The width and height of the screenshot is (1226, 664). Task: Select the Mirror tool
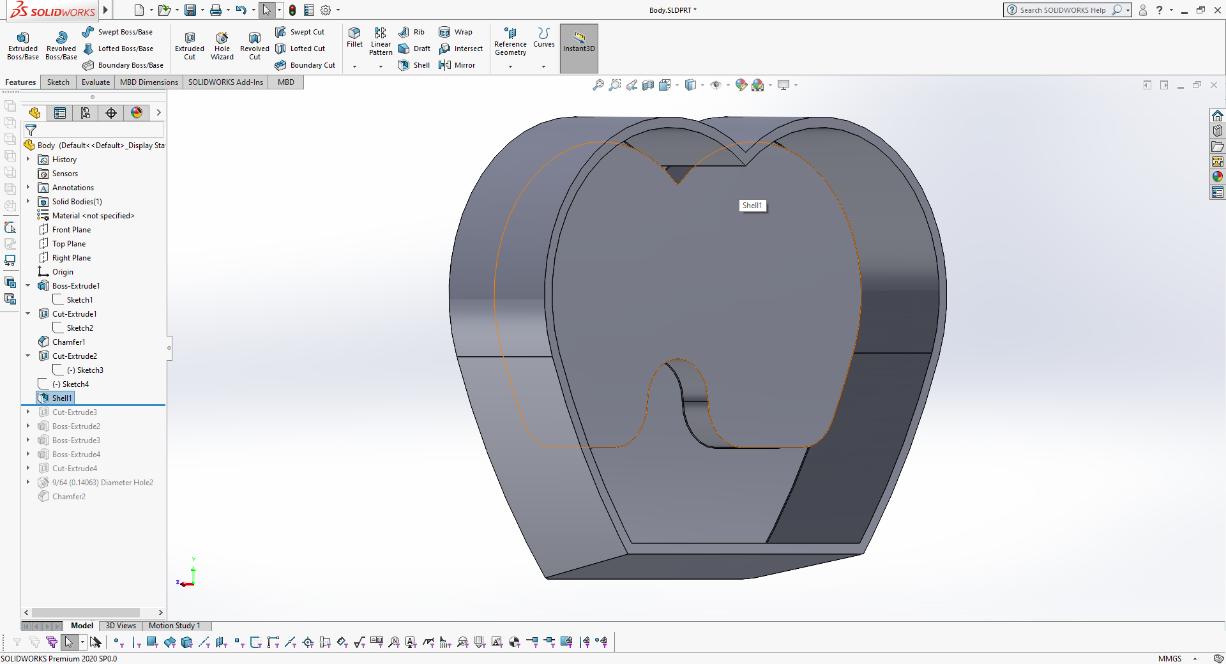pos(457,65)
